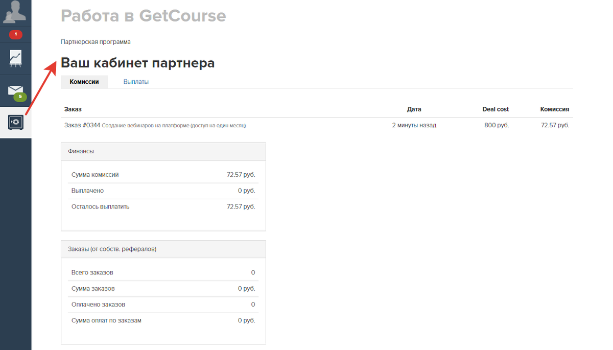The height and width of the screenshot is (350, 613).
Task: Open the chart analytics sidebar icon
Action: [x=15, y=59]
